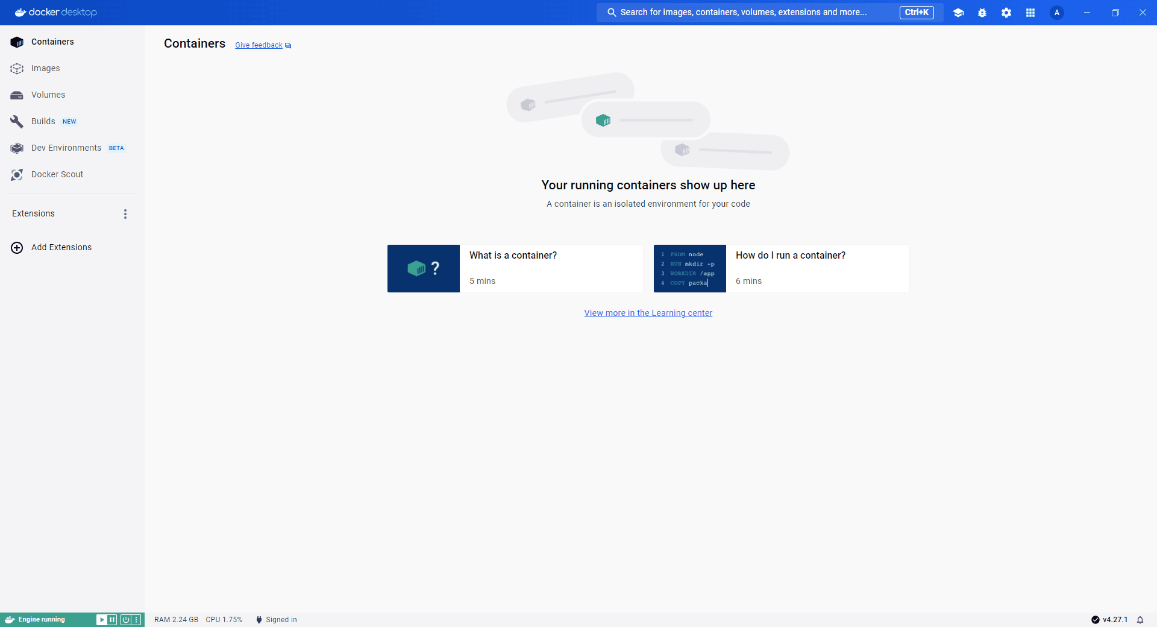Open engine more-options three dots

(136, 620)
